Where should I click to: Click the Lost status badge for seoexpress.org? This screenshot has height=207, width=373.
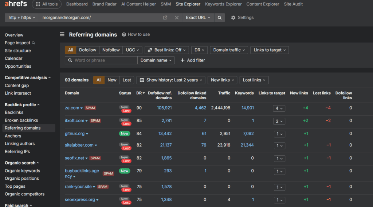coord(126,203)
